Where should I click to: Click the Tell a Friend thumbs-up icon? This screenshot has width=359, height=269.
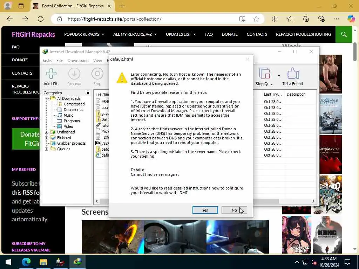[293, 74]
